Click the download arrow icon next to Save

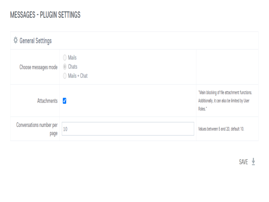(x=253, y=162)
